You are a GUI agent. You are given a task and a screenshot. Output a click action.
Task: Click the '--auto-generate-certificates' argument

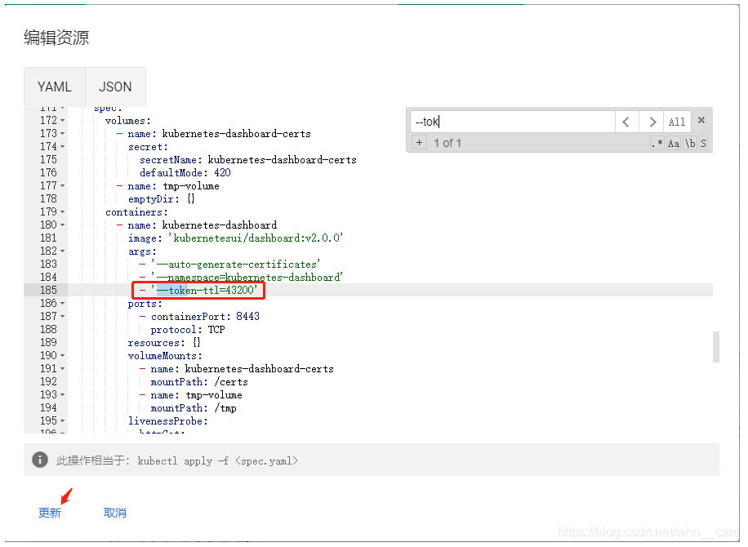(x=236, y=265)
